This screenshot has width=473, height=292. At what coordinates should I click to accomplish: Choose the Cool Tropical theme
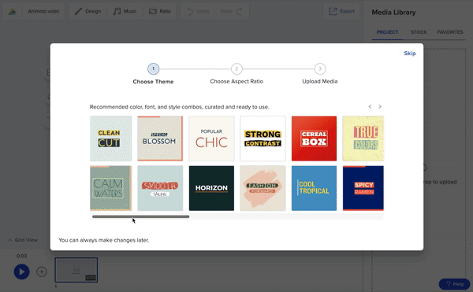point(314,188)
